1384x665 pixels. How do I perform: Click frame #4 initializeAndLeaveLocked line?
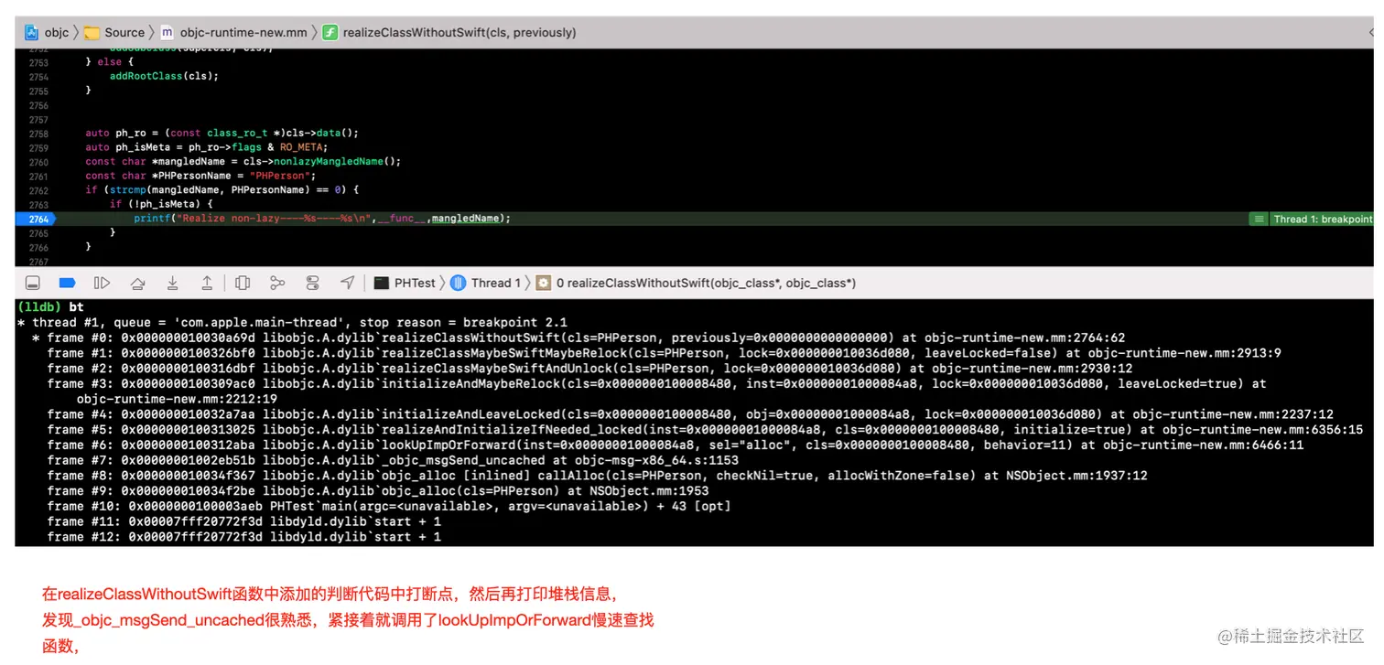tap(690, 414)
